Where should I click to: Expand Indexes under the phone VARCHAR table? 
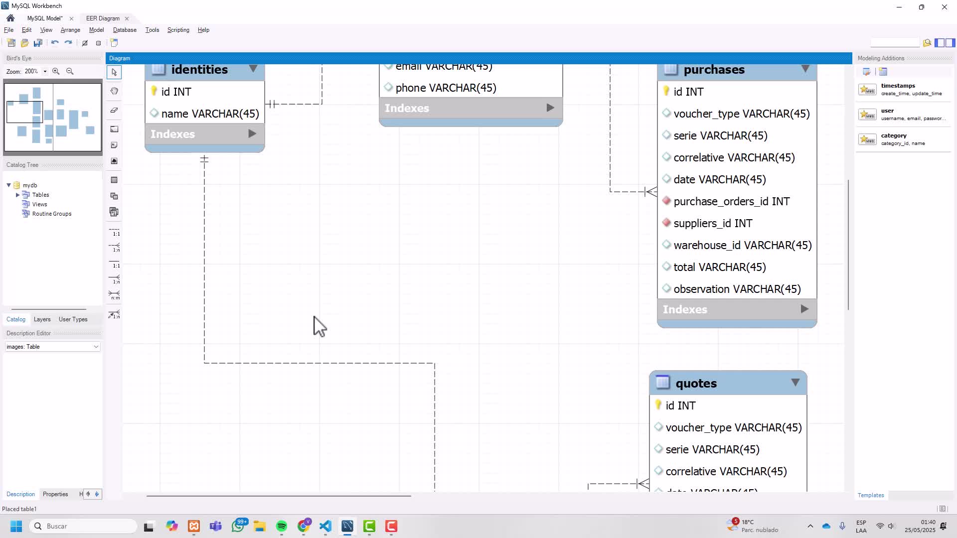click(550, 108)
